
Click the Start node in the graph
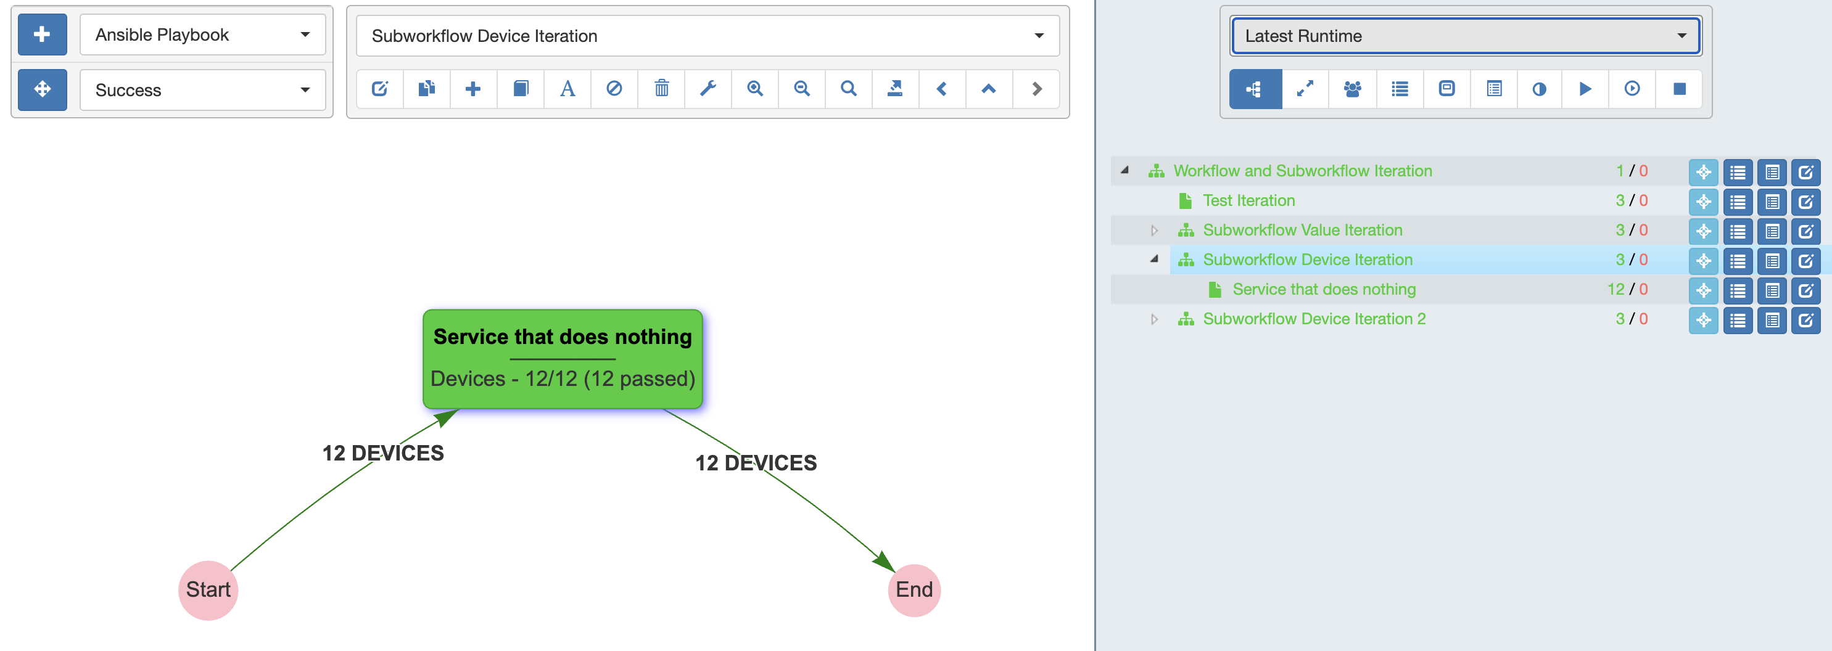coord(208,590)
